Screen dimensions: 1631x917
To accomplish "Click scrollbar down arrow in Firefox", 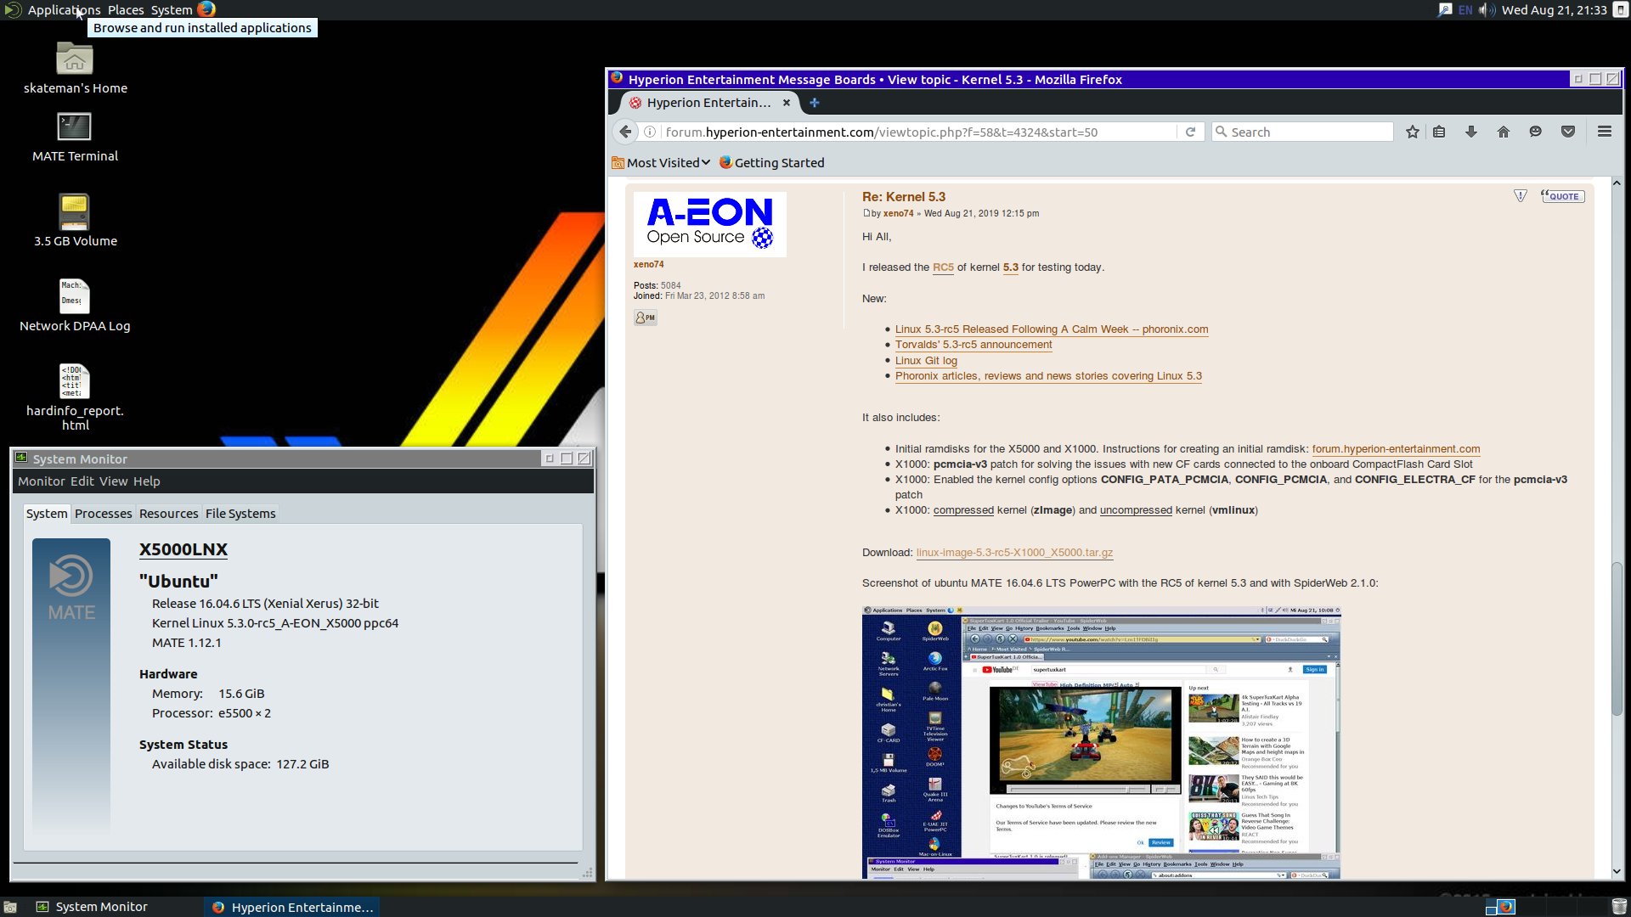I will pos(1617,871).
